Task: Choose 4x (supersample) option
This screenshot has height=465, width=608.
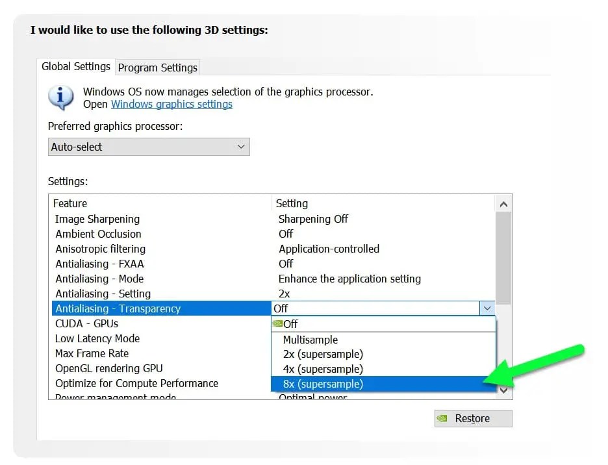Action: point(383,369)
